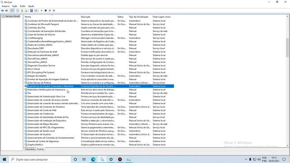Viewport: 290px width, 163px height.
Task: Select Gerente de Contas de Segurança service
Action: 99,141
